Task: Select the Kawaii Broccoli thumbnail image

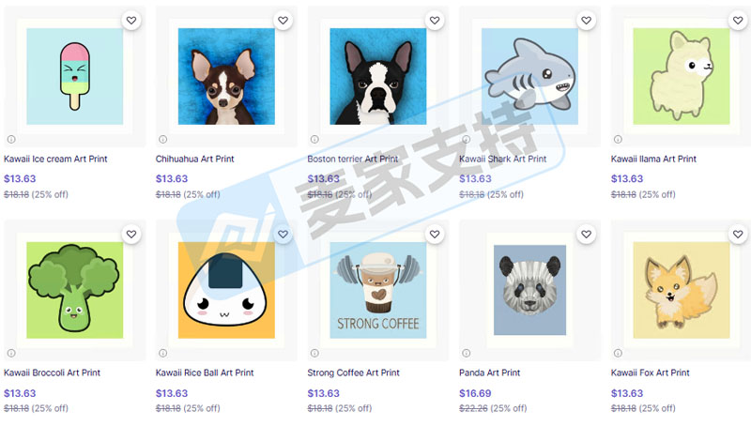Action: (75, 291)
